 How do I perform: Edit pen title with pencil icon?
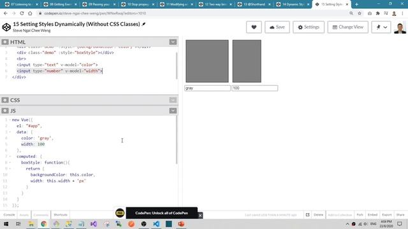(143, 24)
